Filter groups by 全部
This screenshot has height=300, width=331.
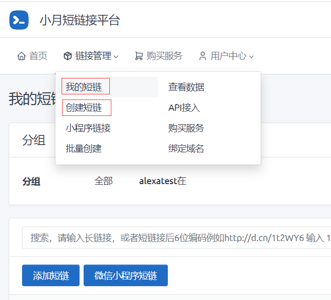(104, 181)
